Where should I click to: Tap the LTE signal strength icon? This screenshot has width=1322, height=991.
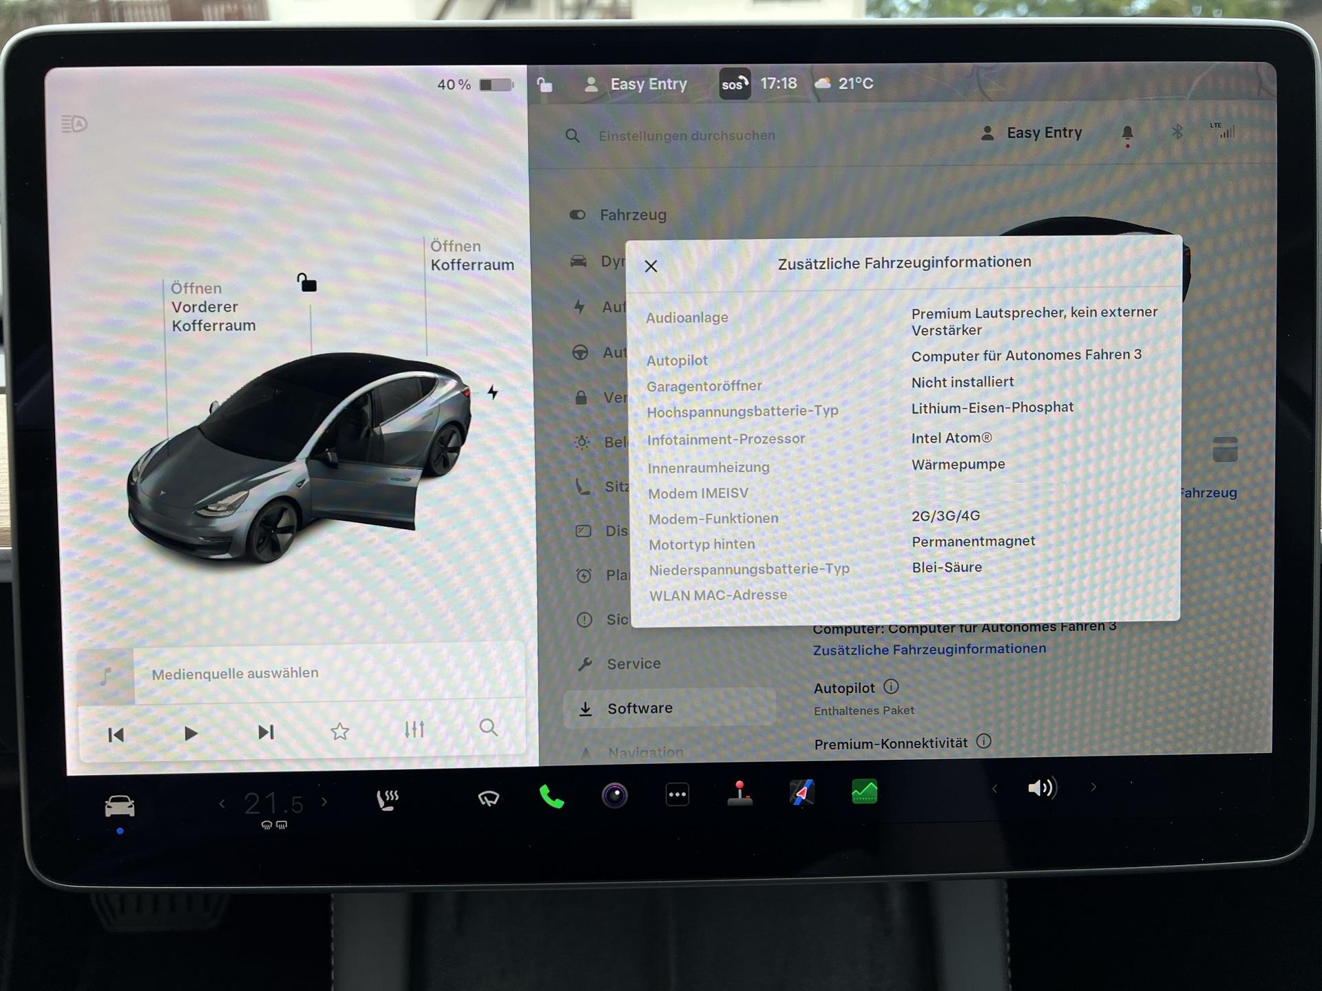(1223, 129)
